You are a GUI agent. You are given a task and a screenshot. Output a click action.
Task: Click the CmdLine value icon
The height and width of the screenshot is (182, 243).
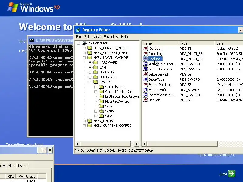[x=145, y=59]
